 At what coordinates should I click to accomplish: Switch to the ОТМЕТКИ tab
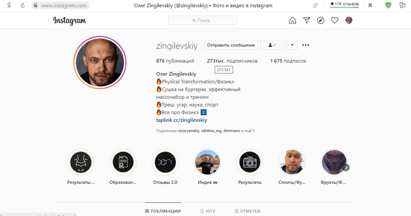coord(247,211)
